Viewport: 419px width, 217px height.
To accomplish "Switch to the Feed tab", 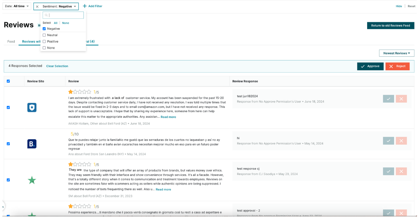I will pos(11,41).
